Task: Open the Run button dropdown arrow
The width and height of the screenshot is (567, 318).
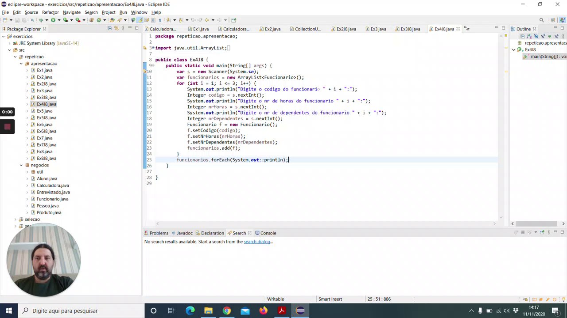Action: (58, 20)
